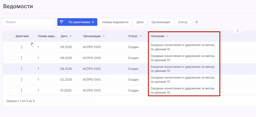Click the "Дата" filter chip

pyautogui.click(x=140, y=22)
